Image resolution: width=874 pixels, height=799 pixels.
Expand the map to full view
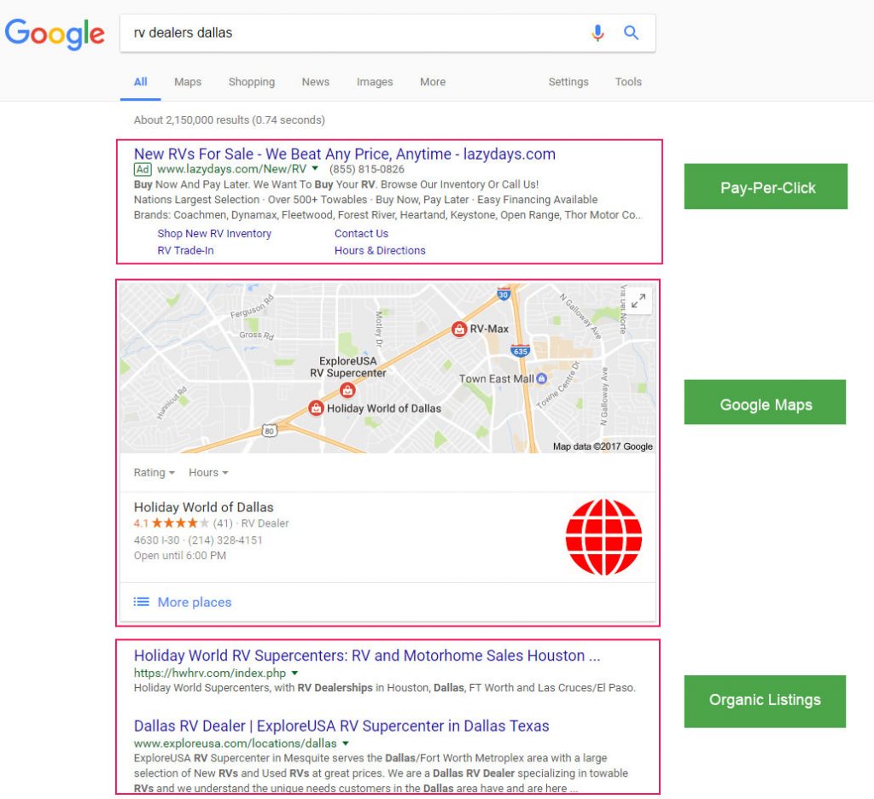(638, 301)
